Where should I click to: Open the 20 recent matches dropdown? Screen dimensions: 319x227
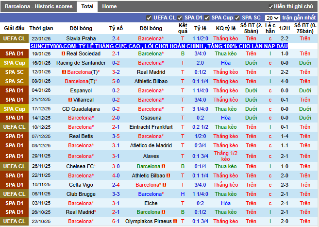click(272, 18)
